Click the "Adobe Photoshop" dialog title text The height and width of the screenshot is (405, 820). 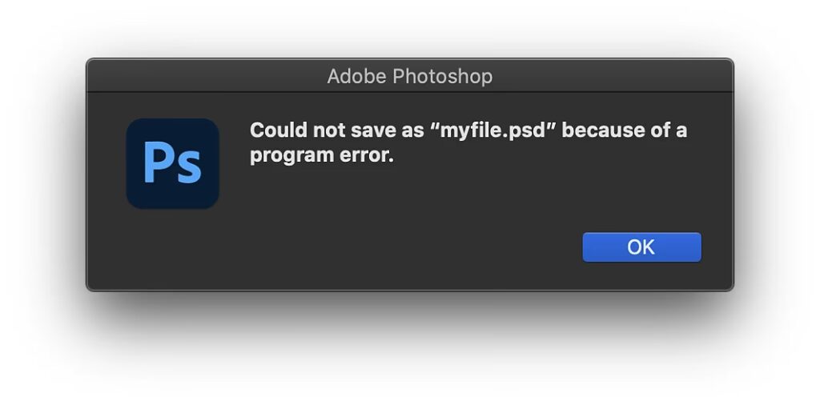(x=409, y=76)
